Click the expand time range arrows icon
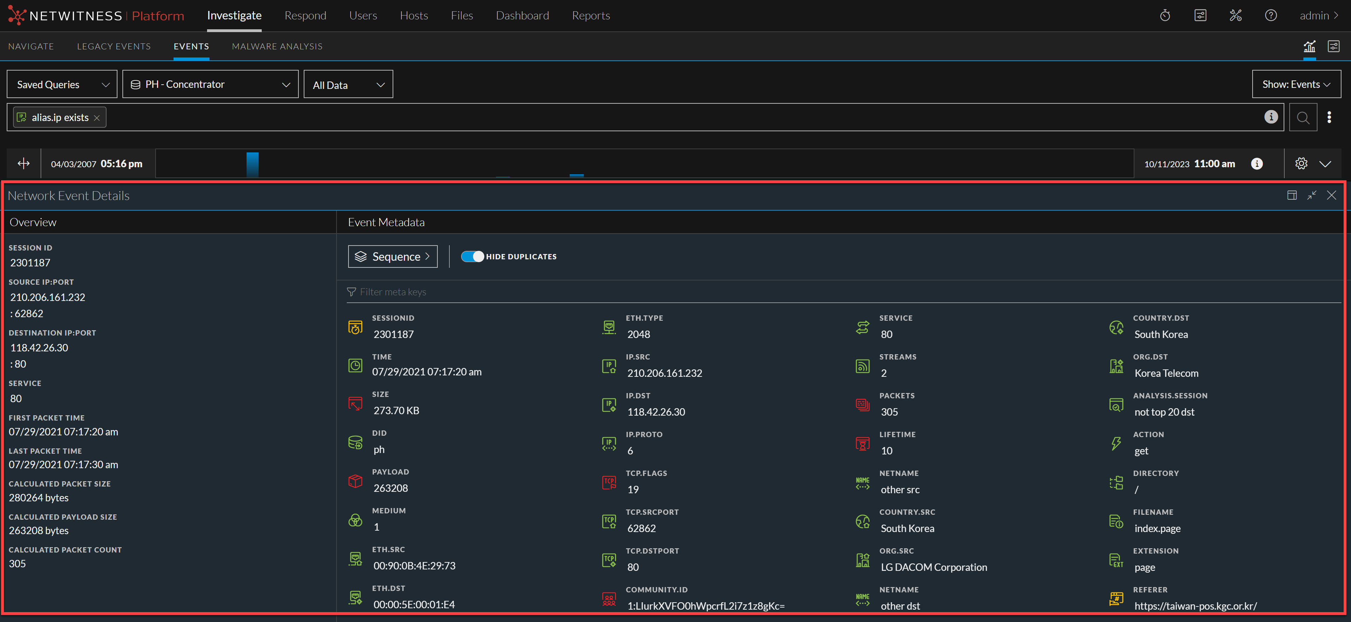Screen dimensions: 1351x622 click(x=24, y=164)
